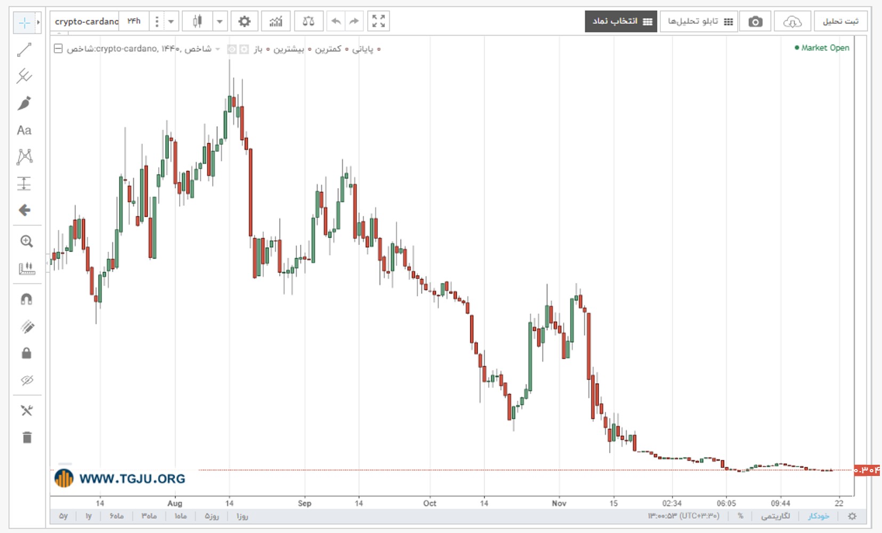Select the XABCD pattern tool
Screen dimensions: 882x533
[x=25, y=157]
